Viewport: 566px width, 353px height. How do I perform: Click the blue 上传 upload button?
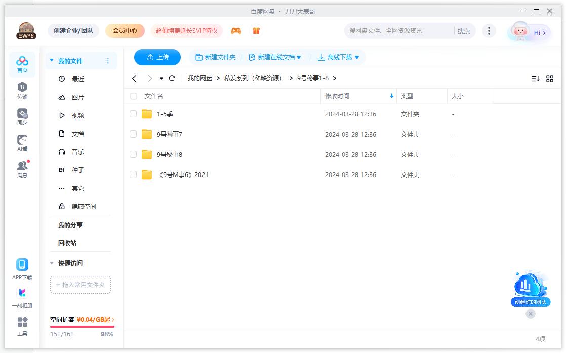tap(157, 57)
